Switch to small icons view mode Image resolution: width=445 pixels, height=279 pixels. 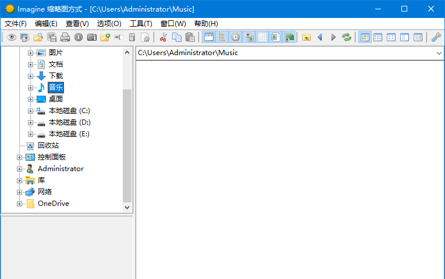(x=391, y=37)
